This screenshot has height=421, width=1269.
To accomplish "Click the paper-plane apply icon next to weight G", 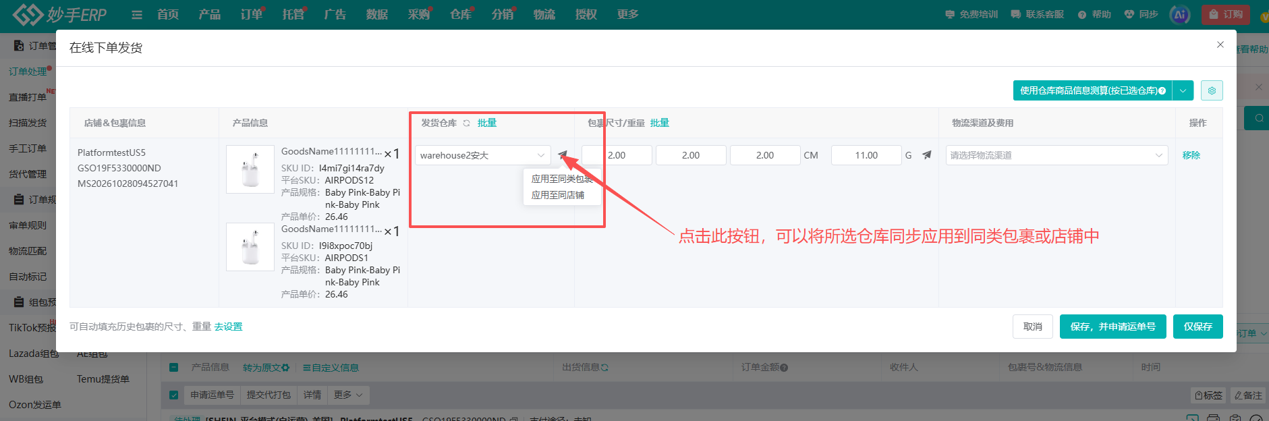I will click(927, 155).
